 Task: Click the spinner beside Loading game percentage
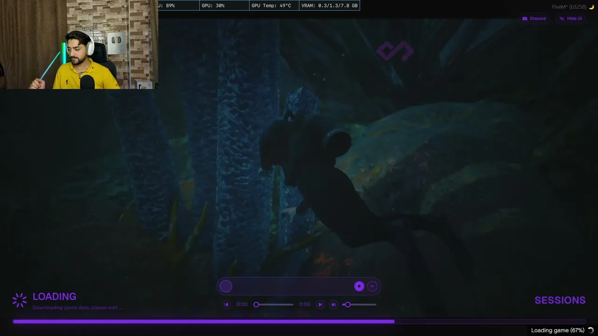591,330
